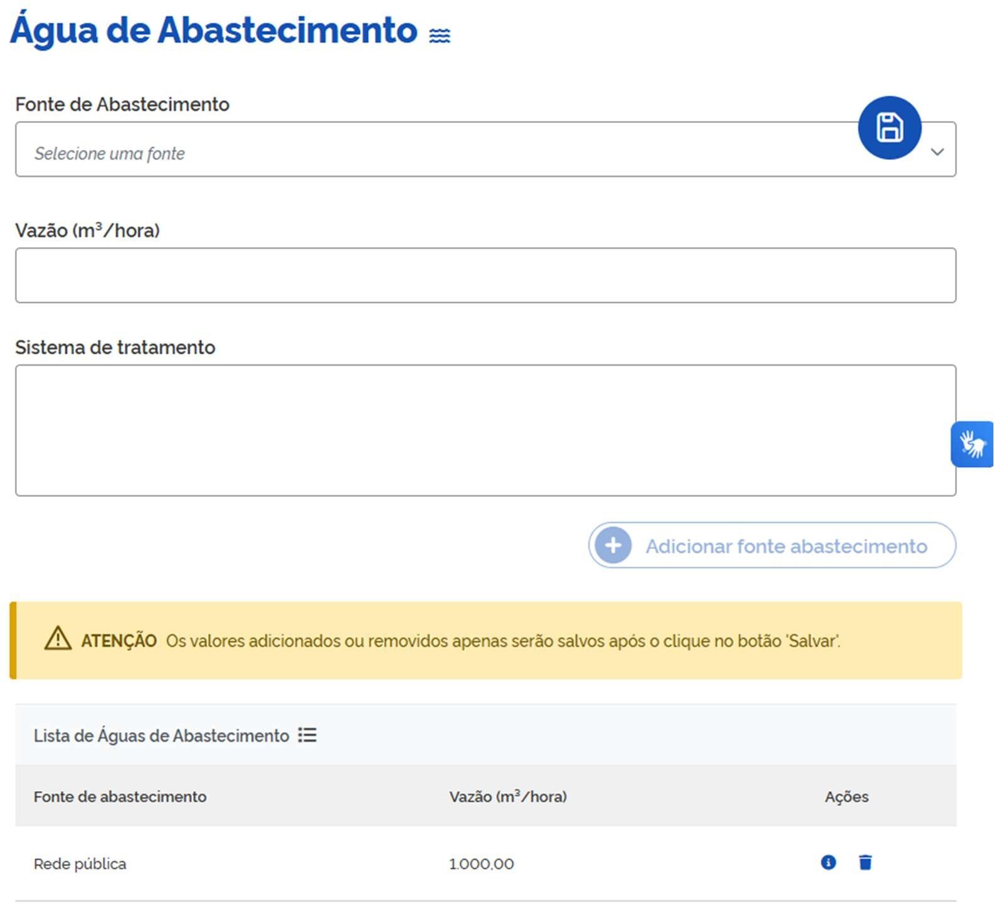Click the list icon beside Lista de Águas
The height and width of the screenshot is (904, 994).
pyautogui.click(x=307, y=735)
